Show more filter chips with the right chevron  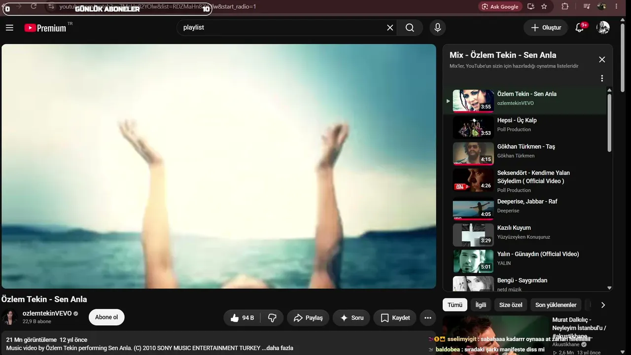tap(603, 305)
